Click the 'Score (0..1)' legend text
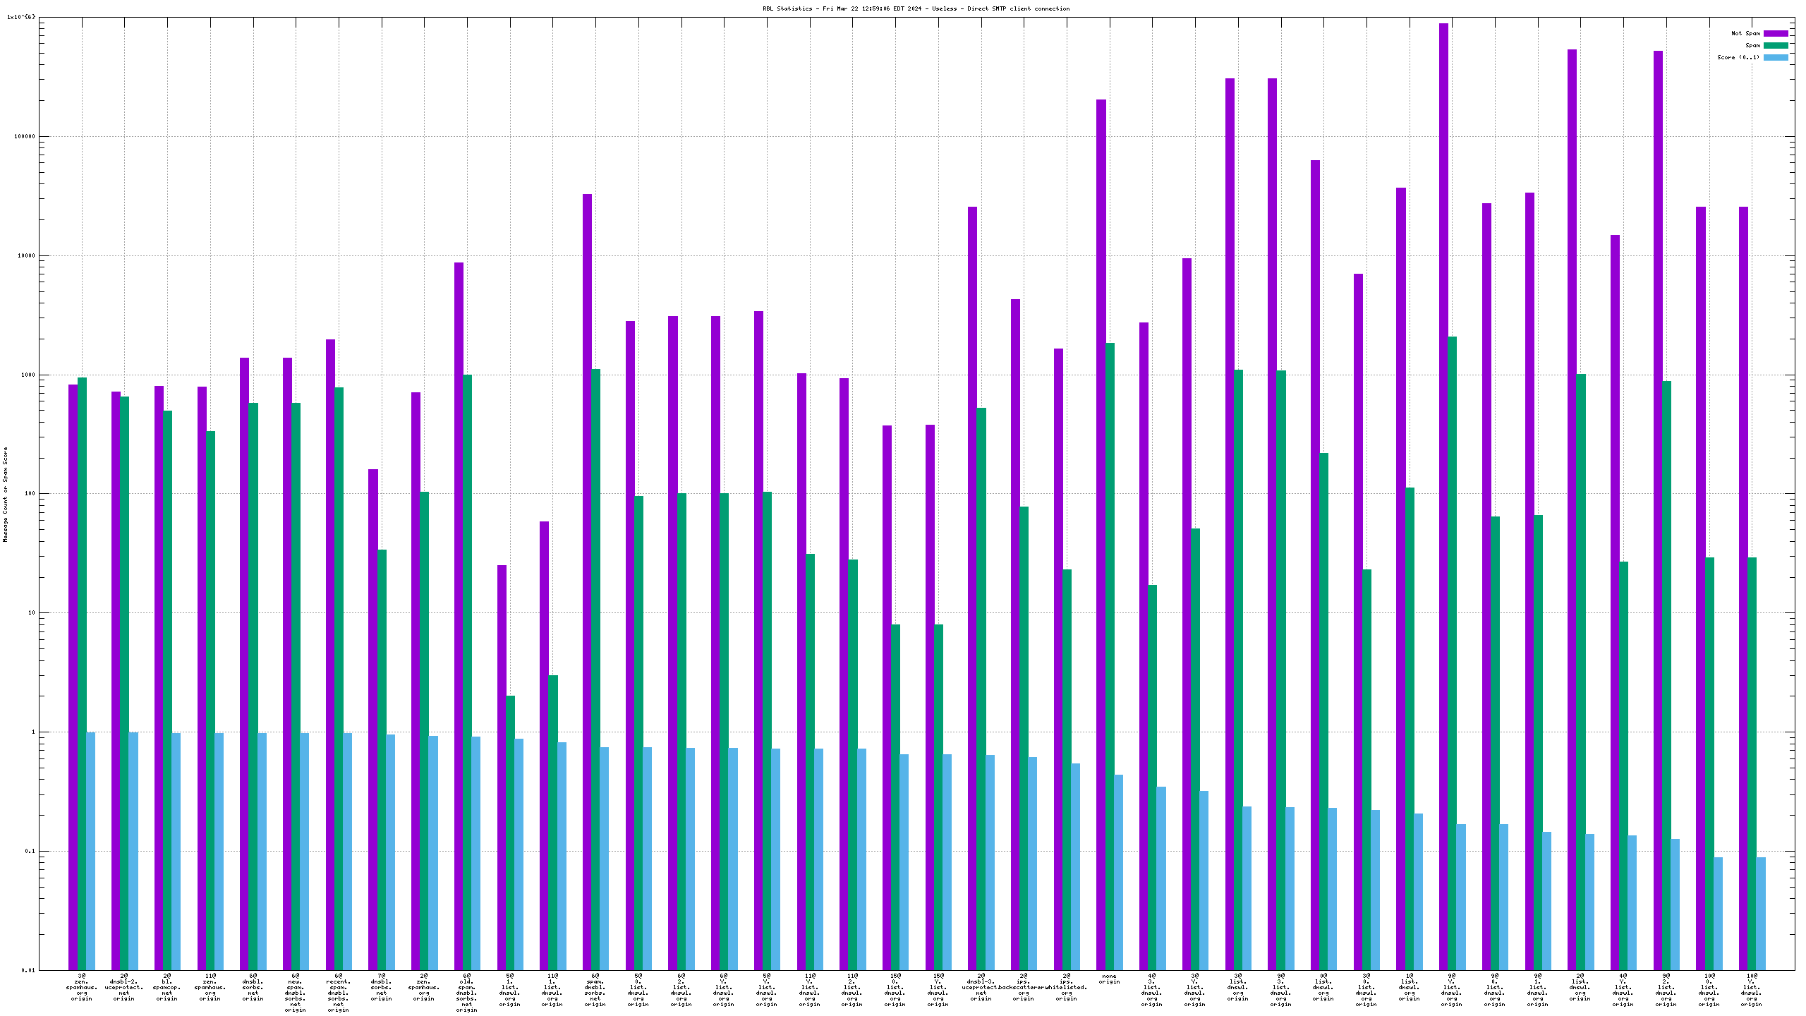 [1738, 57]
